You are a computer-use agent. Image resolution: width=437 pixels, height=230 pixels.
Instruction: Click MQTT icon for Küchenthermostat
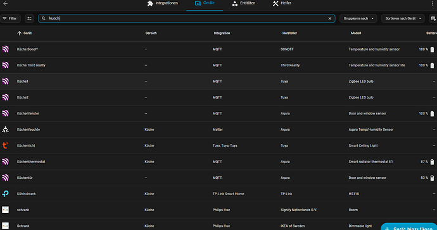(x=5, y=162)
